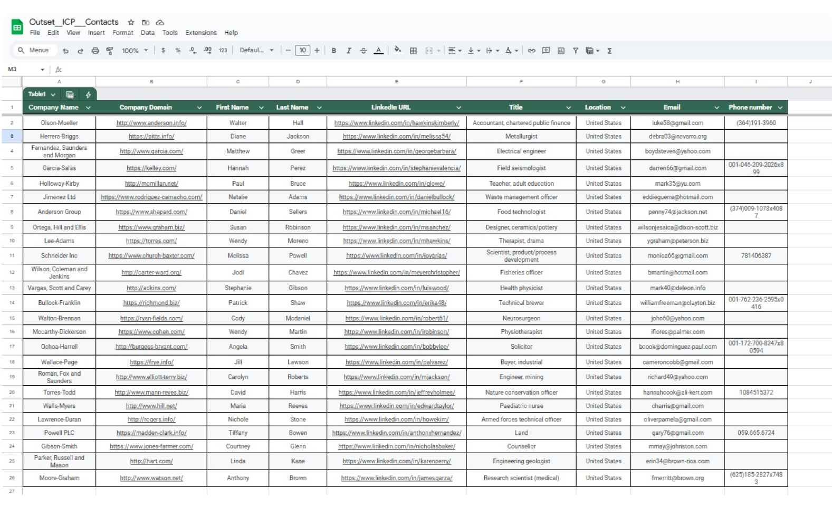Viewport: 832px width, 507px height.
Task: Toggle bold formatting
Action: [333, 51]
